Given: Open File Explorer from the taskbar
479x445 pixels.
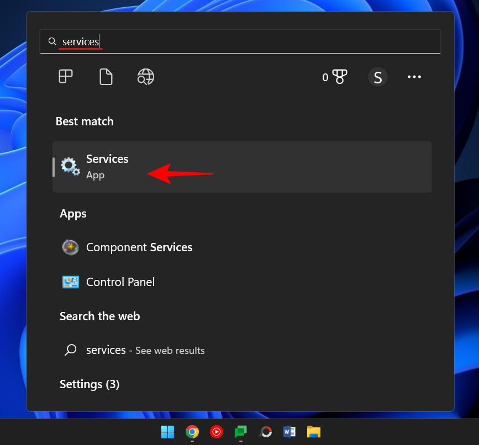Looking at the screenshot, I should pos(313,432).
